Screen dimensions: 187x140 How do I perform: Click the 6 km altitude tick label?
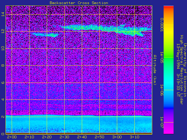coord(3,83)
